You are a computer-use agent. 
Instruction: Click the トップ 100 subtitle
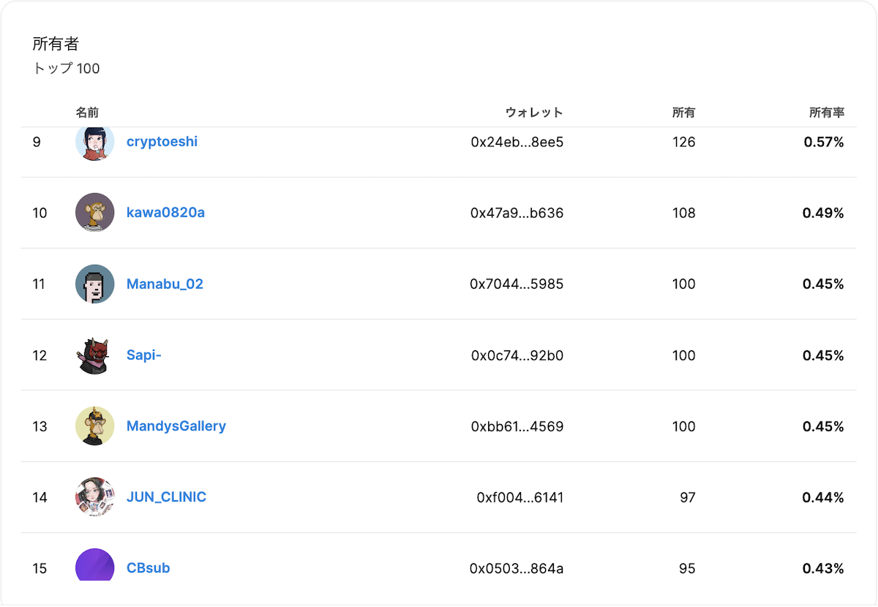[x=67, y=69]
